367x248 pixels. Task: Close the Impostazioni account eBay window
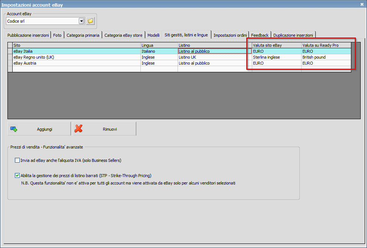(362, 4)
